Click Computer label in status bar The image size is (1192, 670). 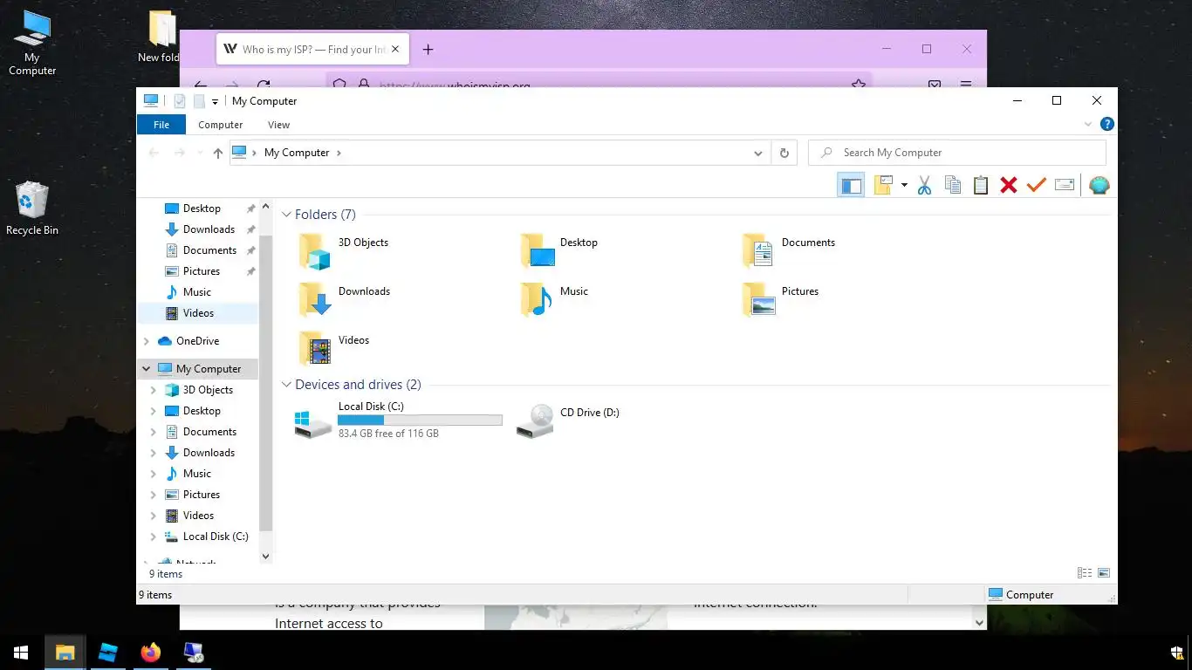click(1030, 595)
